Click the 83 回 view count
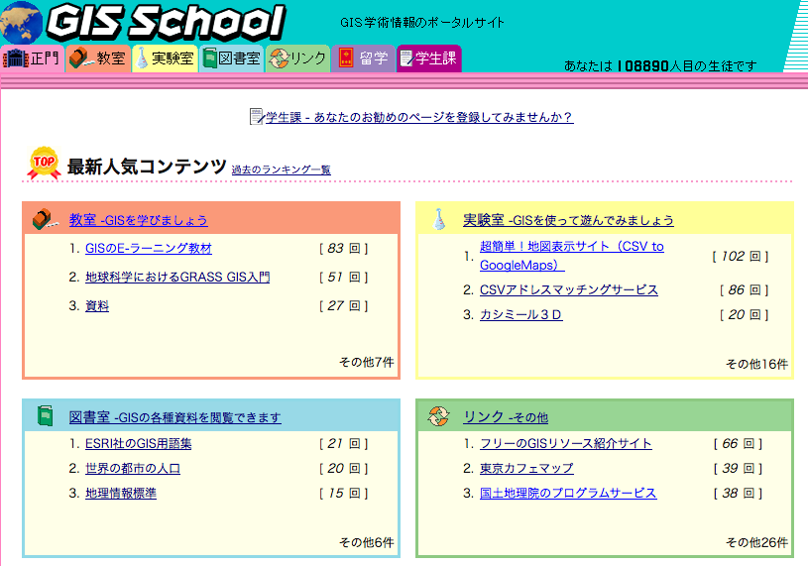The width and height of the screenshot is (808, 566). pyautogui.click(x=344, y=248)
